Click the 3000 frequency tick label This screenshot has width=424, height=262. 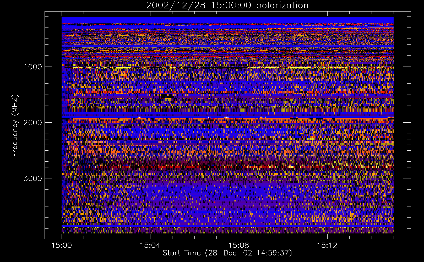[x=33, y=178]
